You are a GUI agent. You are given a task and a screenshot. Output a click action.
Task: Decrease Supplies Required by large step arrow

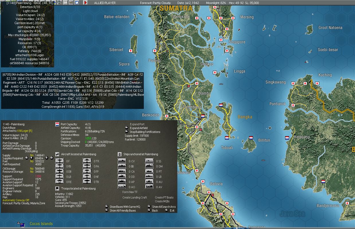[27, 158]
